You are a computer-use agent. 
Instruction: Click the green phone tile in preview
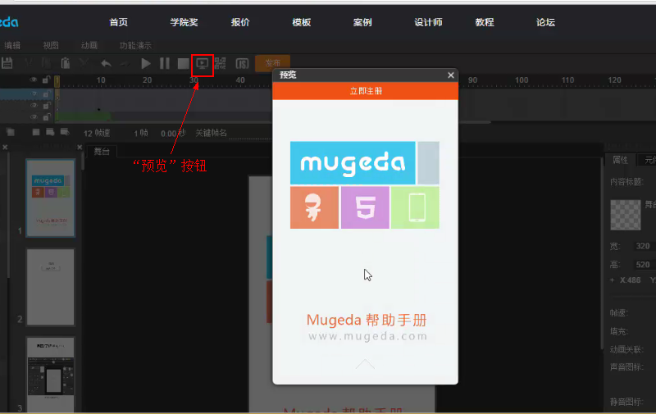415,207
